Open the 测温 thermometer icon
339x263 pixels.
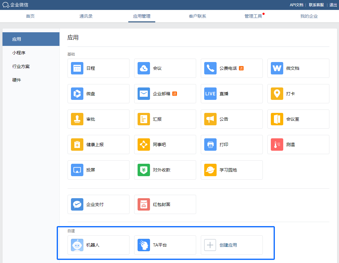277,145
